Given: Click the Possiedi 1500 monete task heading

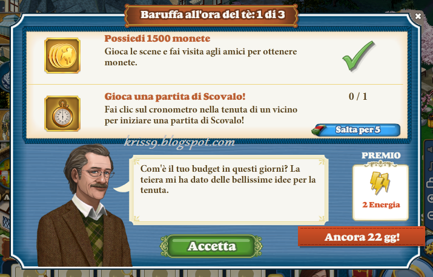Looking at the screenshot, I should [157, 38].
